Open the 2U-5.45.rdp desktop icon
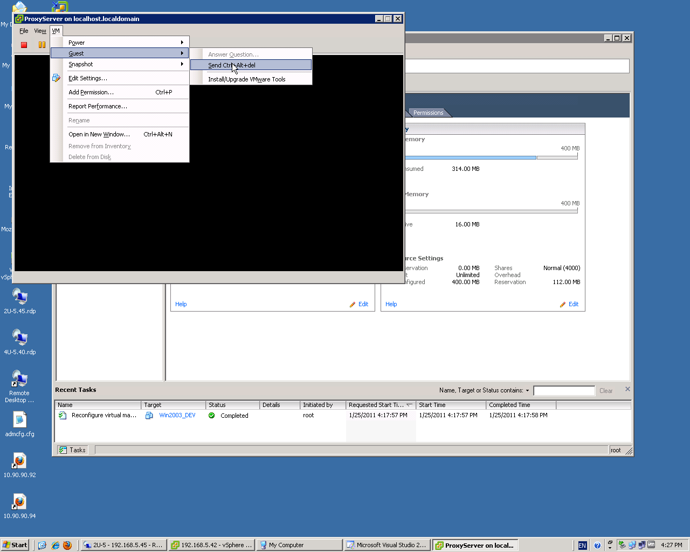Viewport: 690px width, 552px height. tap(19, 296)
